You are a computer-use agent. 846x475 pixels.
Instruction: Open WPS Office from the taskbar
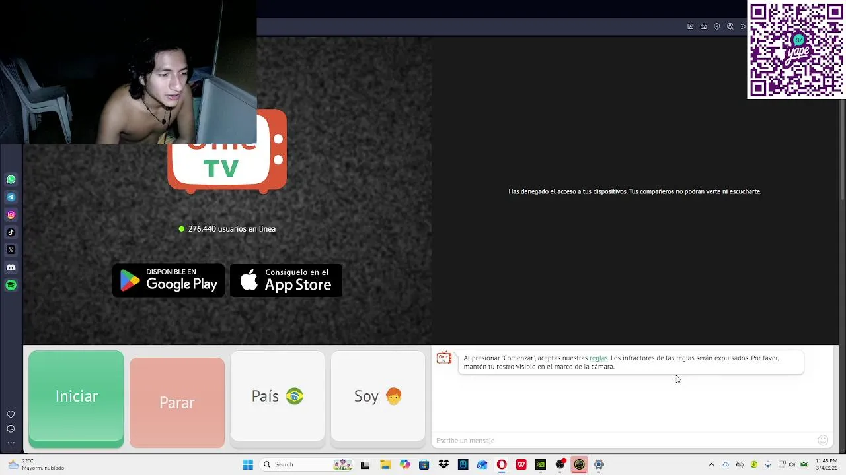[521, 464]
